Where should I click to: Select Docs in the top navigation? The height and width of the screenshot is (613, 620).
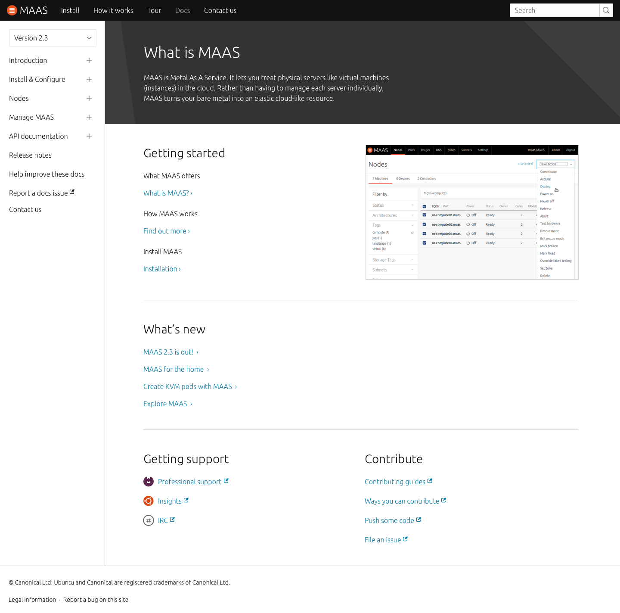point(183,10)
